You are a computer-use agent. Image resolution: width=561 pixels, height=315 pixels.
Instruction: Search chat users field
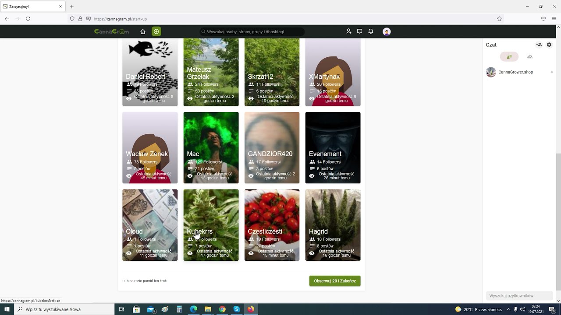[519, 296]
